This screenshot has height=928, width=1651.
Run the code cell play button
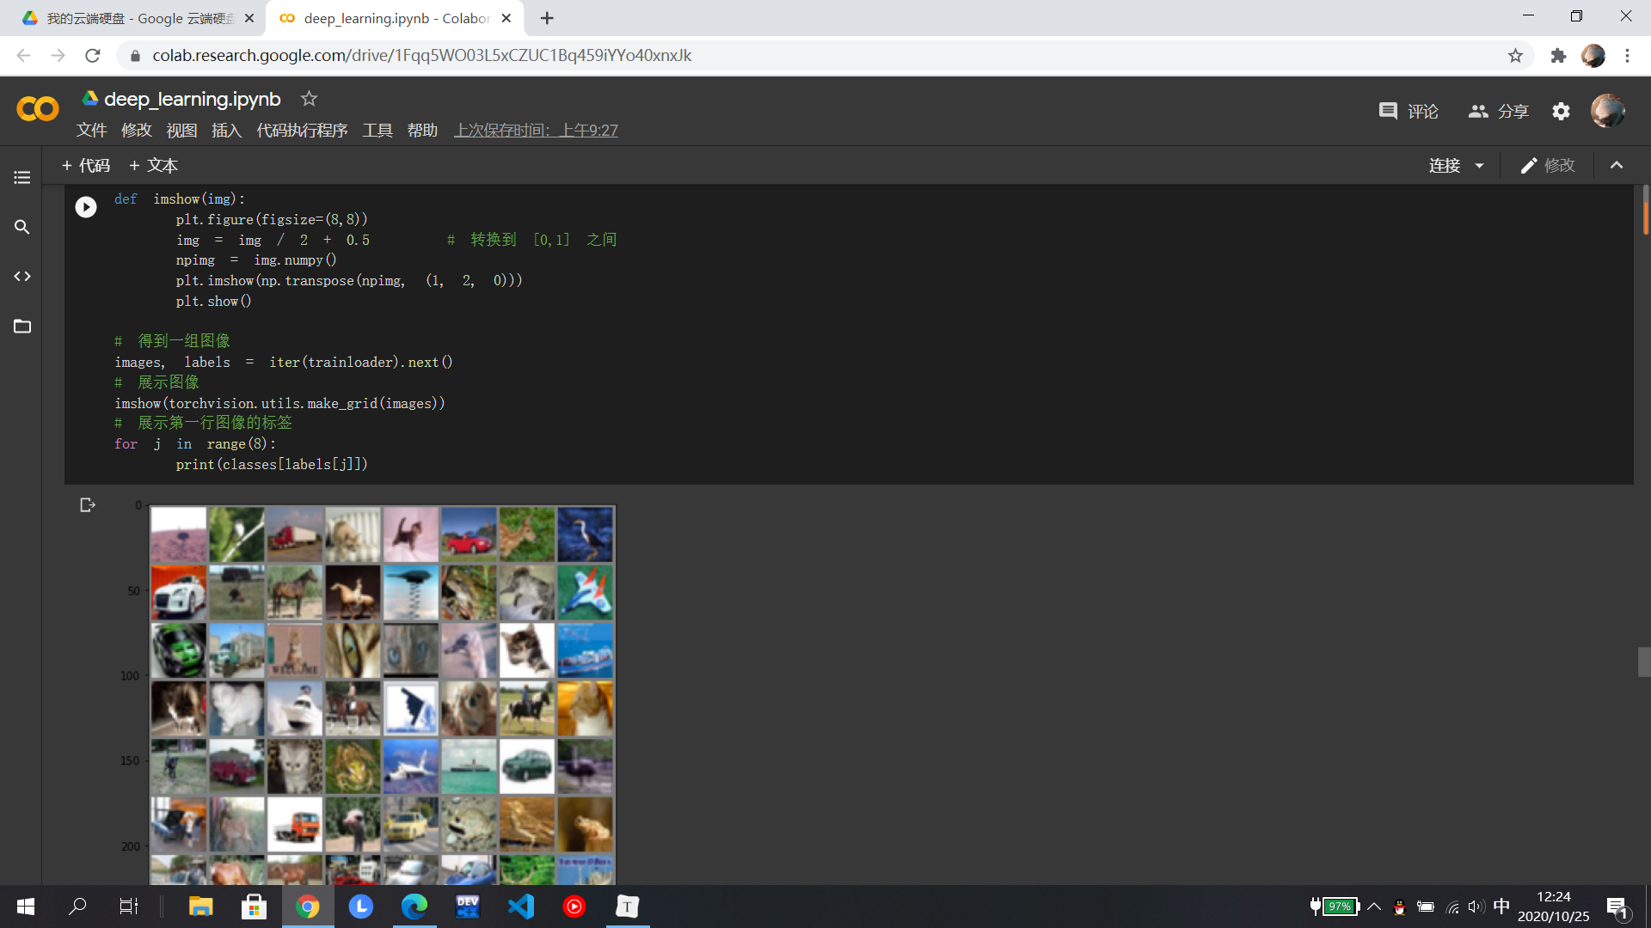point(86,207)
